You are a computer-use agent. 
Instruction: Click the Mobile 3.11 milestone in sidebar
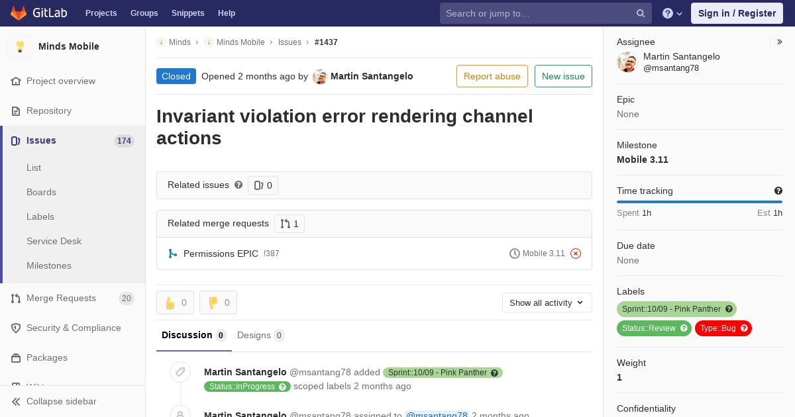pyautogui.click(x=643, y=160)
